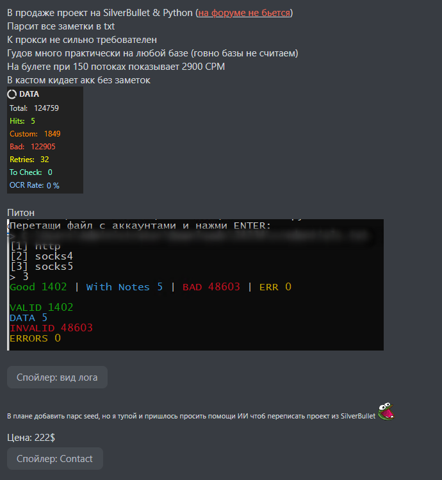The width and height of the screenshot is (442, 480).
Task: Click 'ERR 0' in status line
Action: [x=275, y=287]
